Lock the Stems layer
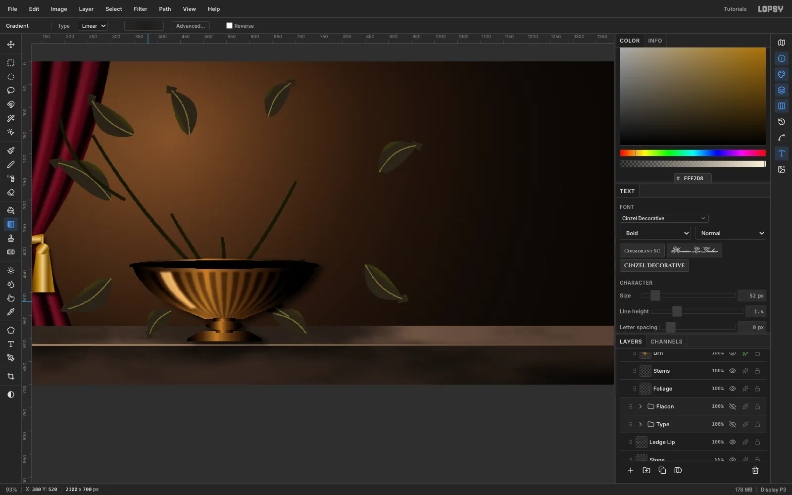 757,371
